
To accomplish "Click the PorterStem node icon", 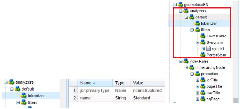I will [x=203, y=55].
